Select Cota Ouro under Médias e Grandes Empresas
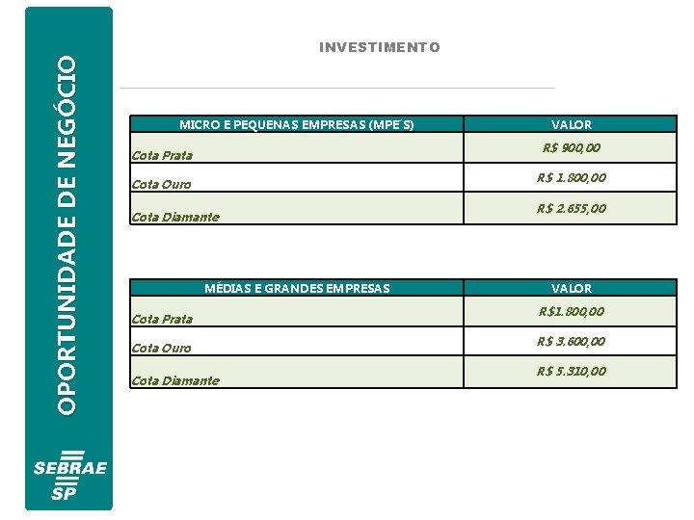Viewport: 694px width, 520px height. (161, 348)
